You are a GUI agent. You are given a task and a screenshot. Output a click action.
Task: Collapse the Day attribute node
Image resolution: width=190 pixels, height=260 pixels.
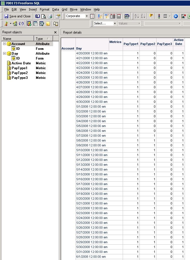coord(5,53)
